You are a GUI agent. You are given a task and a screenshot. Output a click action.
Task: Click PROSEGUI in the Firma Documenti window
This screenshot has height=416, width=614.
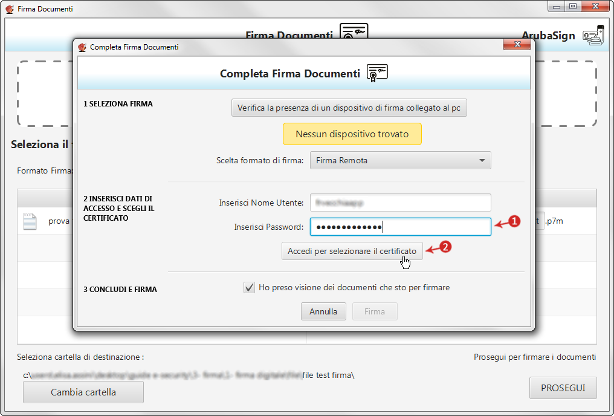tap(563, 388)
